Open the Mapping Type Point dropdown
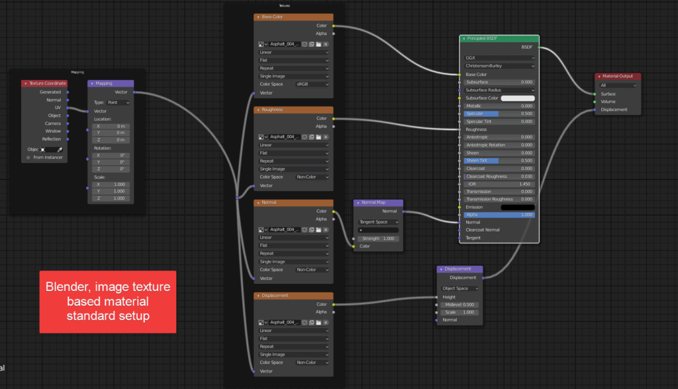 (x=118, y=103)
